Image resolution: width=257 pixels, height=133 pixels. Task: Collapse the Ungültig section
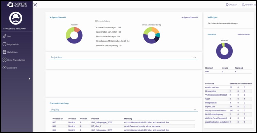click(x=195, y=110)
